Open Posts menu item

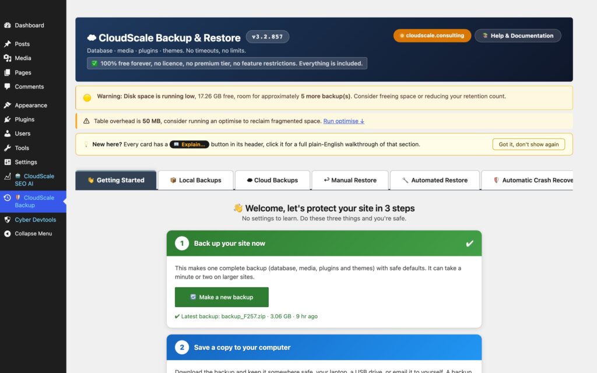point(22,44)
